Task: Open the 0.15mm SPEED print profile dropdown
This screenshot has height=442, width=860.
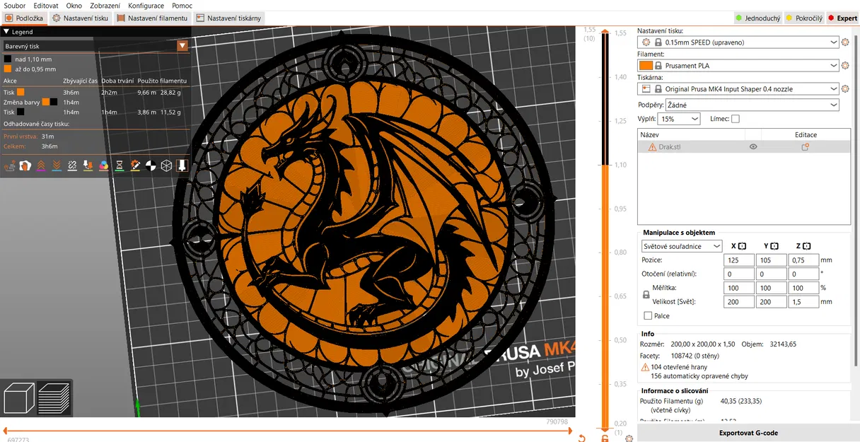Action: [x=738, y=42]
